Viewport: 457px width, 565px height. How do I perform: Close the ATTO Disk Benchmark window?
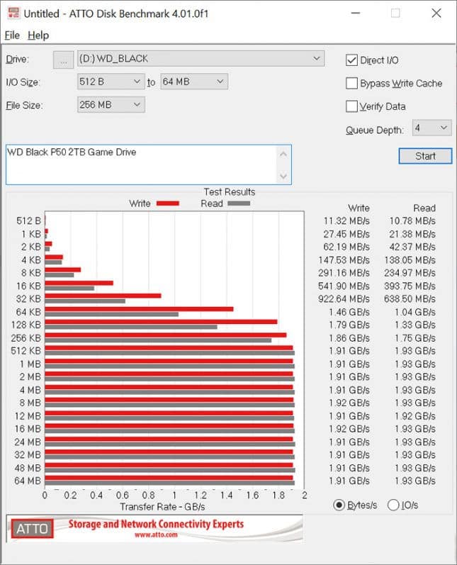click(x=436, y=13)
